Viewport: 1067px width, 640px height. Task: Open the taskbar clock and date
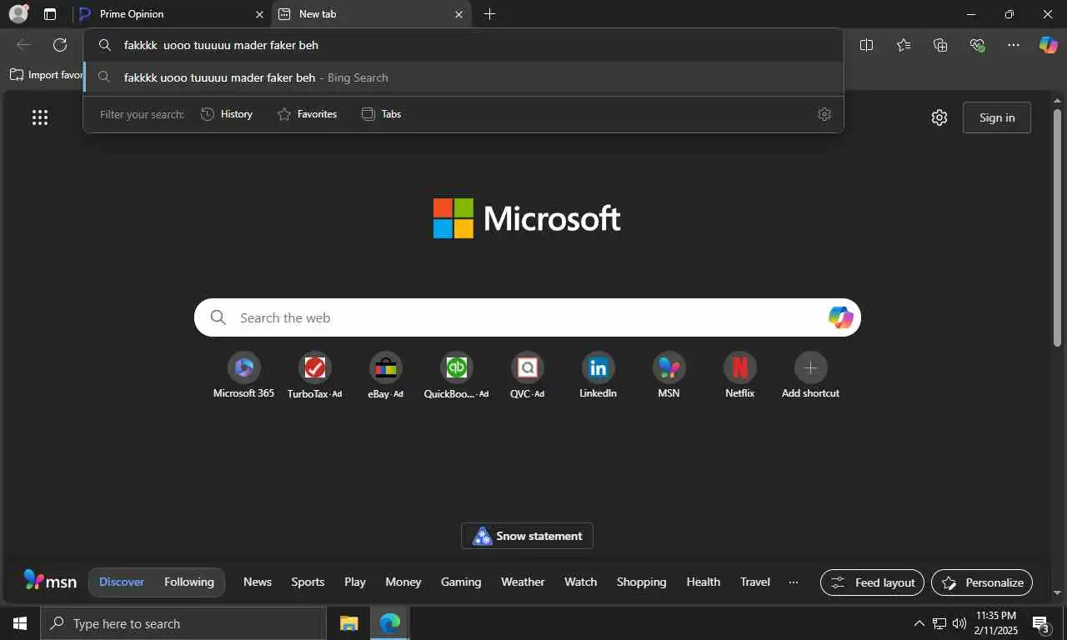pos(996,623)
